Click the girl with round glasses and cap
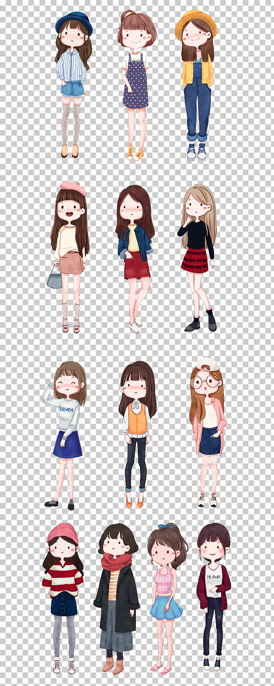 tap(208, 432)
